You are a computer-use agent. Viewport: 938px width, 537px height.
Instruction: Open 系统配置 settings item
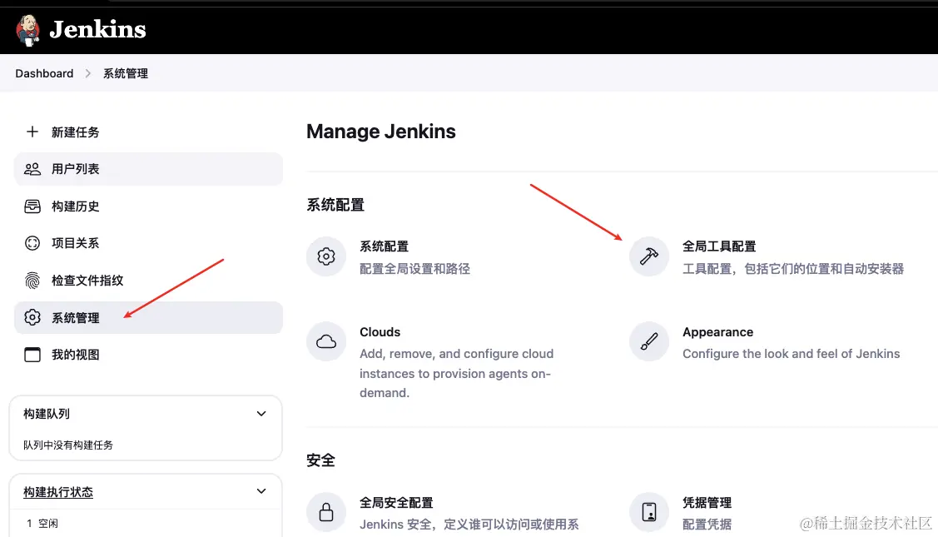coord(384,246)
